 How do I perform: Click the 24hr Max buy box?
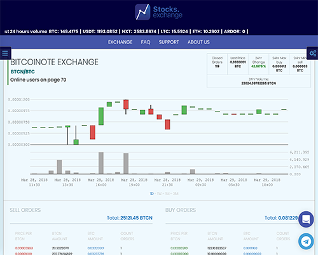[x=279, y=64]
